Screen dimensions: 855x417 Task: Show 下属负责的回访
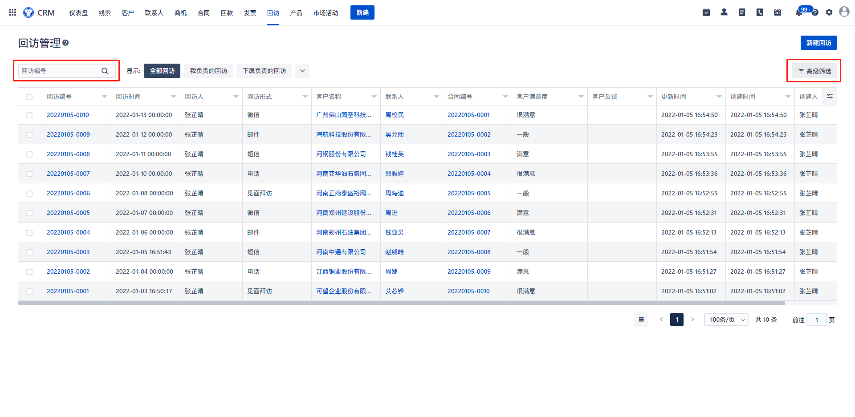264,71
